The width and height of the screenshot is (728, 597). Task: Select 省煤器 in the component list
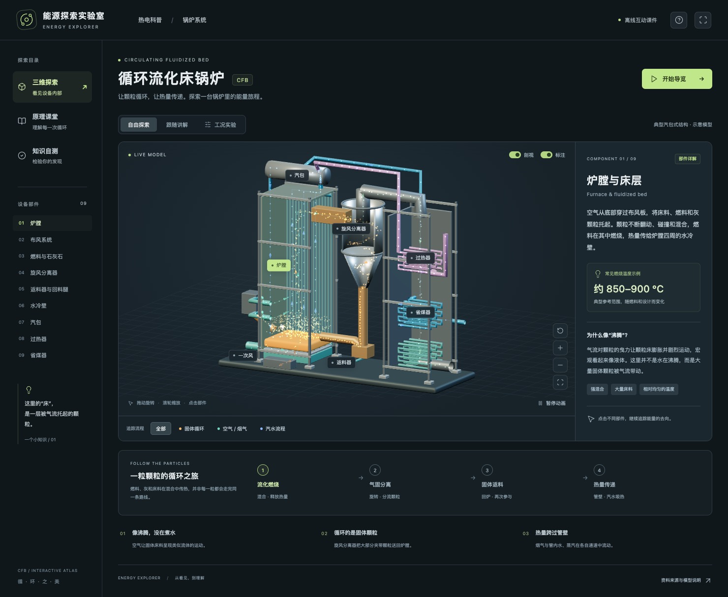coord(52,355)
